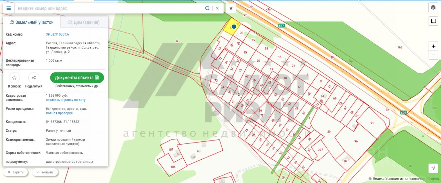
Task: Select status text Ранее учтенный
Action: 58,131
